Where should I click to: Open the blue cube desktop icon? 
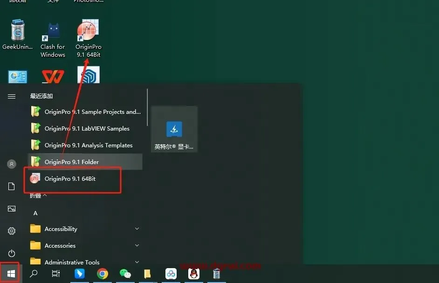(89, 75)
